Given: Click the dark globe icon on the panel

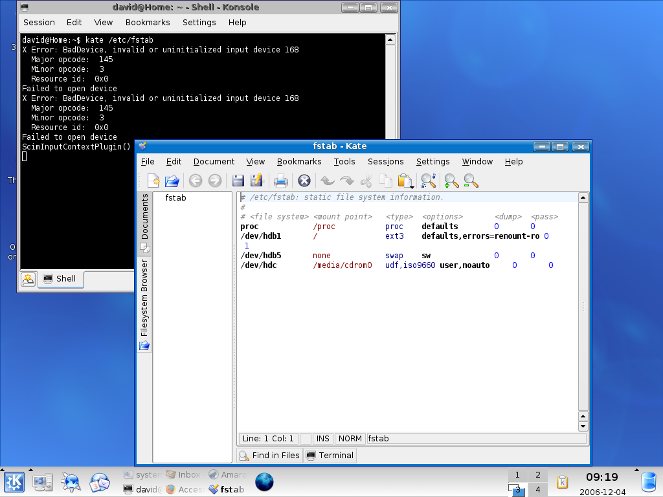Looking at the screenshot, I should (x=264, y=481).
